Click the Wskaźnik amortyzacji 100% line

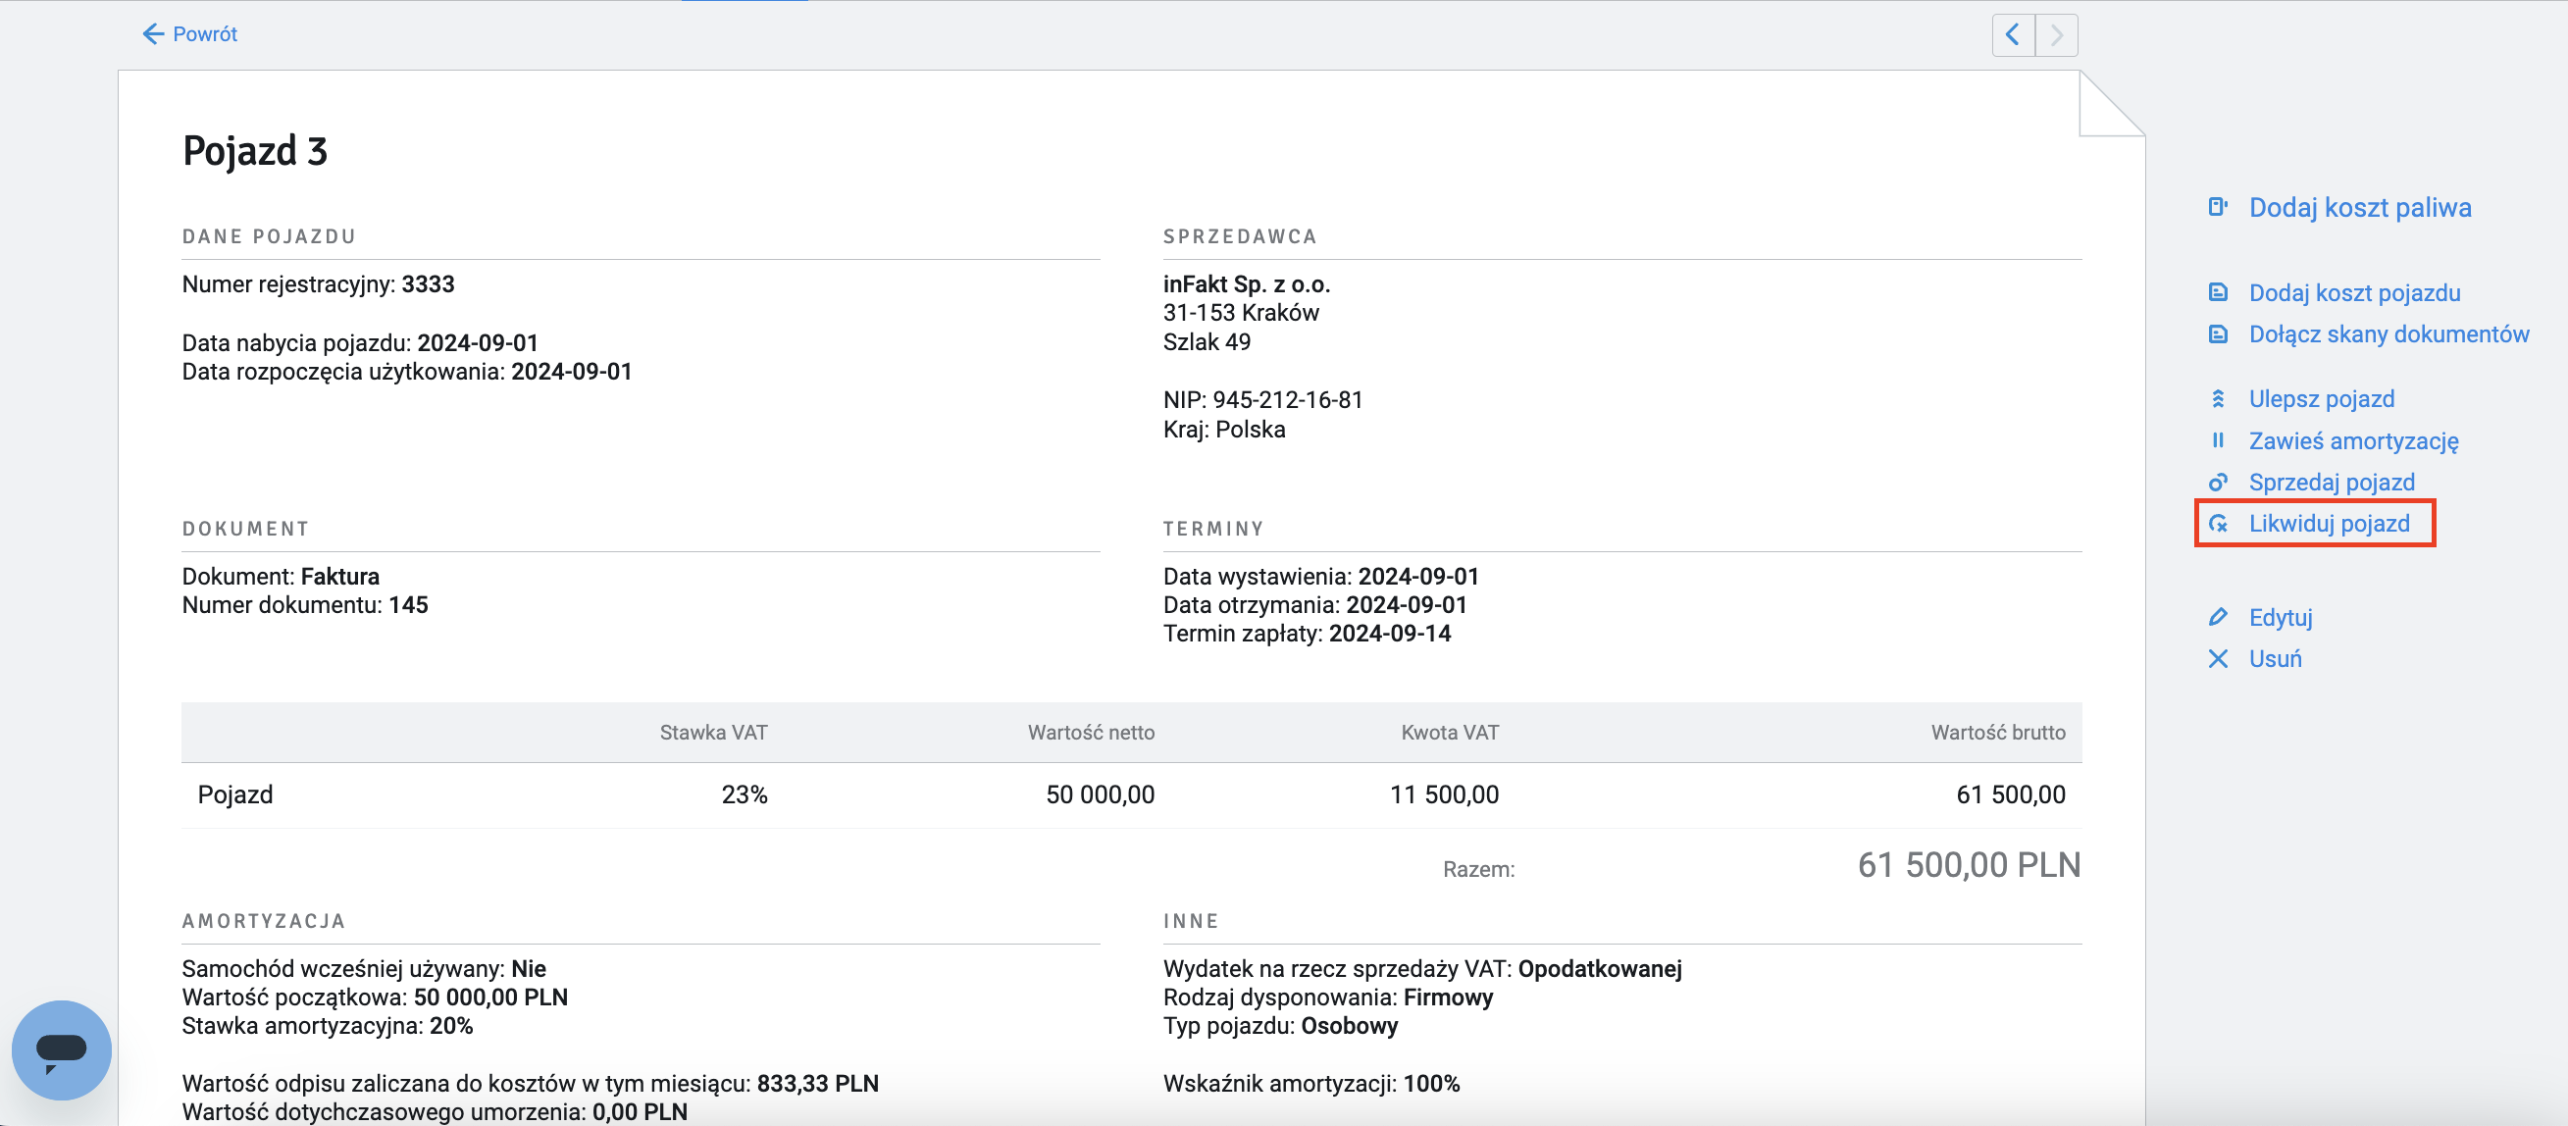pos(1310,1084)
